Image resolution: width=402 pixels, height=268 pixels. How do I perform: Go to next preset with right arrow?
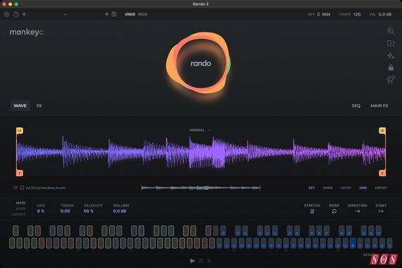[x=106, y=14]
